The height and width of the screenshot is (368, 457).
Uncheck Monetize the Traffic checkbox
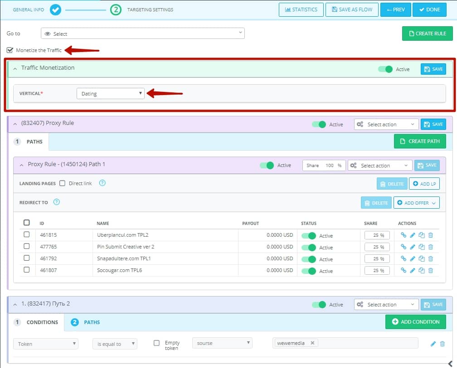(10, 50)
